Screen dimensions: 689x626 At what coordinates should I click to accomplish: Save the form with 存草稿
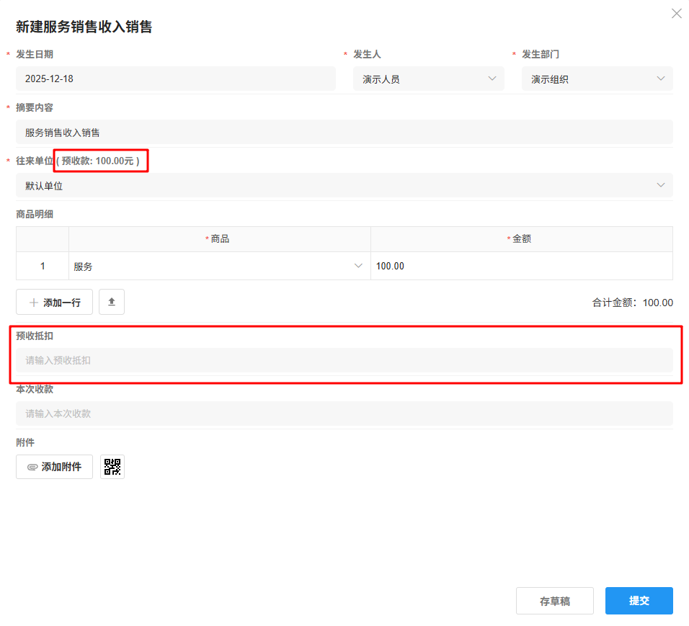554,601
